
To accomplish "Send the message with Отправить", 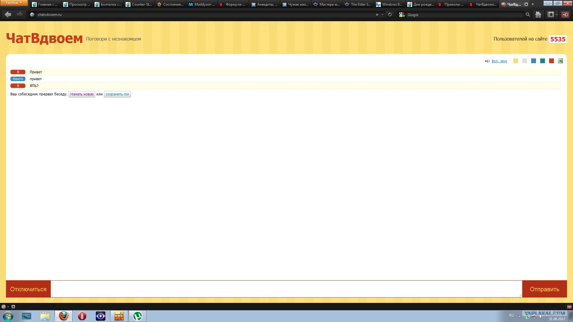I will pyautogui.click(x=544, y=289).
